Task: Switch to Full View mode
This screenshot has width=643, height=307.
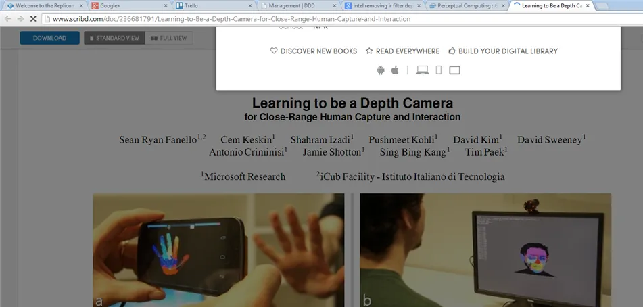Action: click(x=168, y=38)
